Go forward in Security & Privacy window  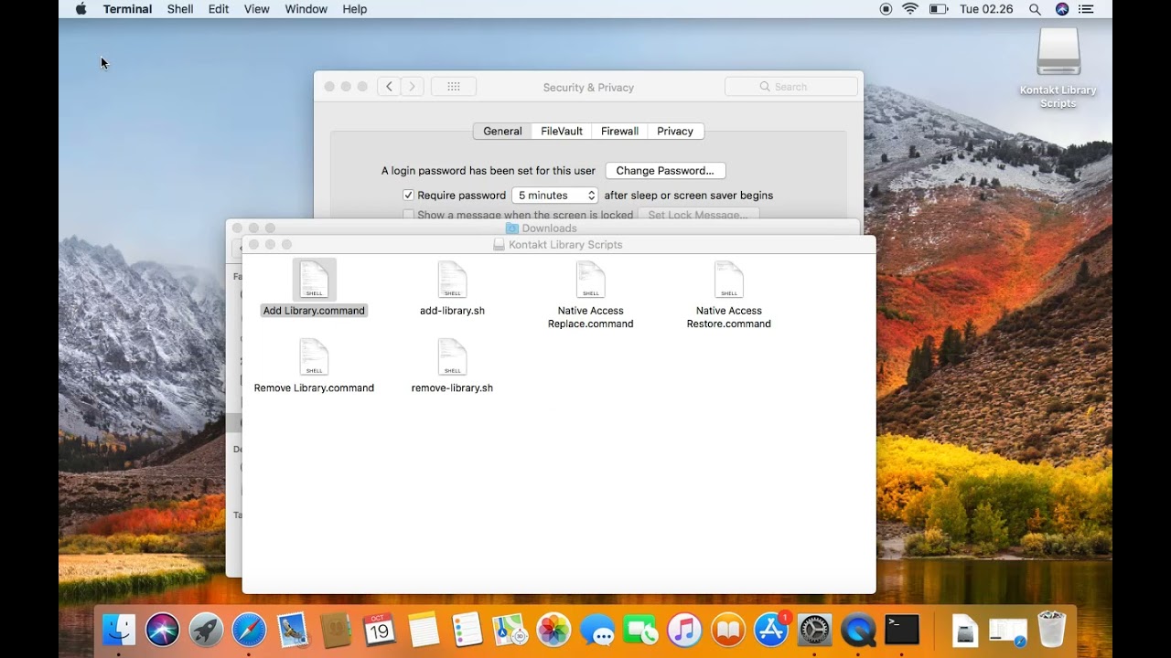pos(413,87)
